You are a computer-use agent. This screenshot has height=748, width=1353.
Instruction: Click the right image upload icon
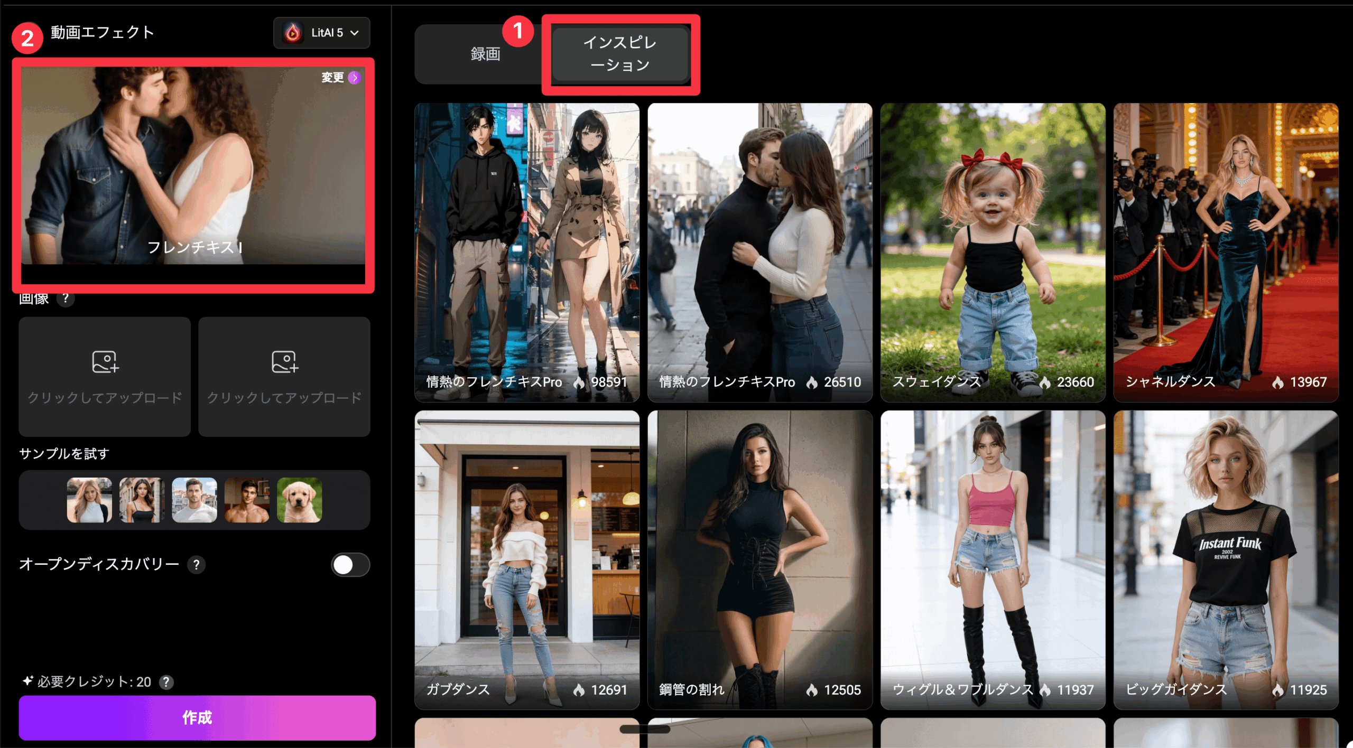point(284,362)
